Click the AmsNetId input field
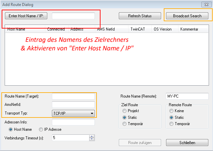This screenshot has width=213, height=151. [73, 105]
